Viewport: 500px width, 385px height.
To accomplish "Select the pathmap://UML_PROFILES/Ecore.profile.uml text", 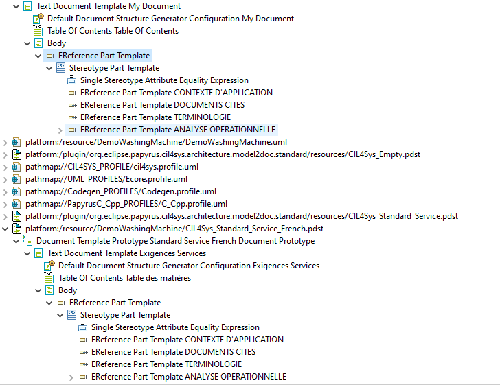I will coord(106,179).
